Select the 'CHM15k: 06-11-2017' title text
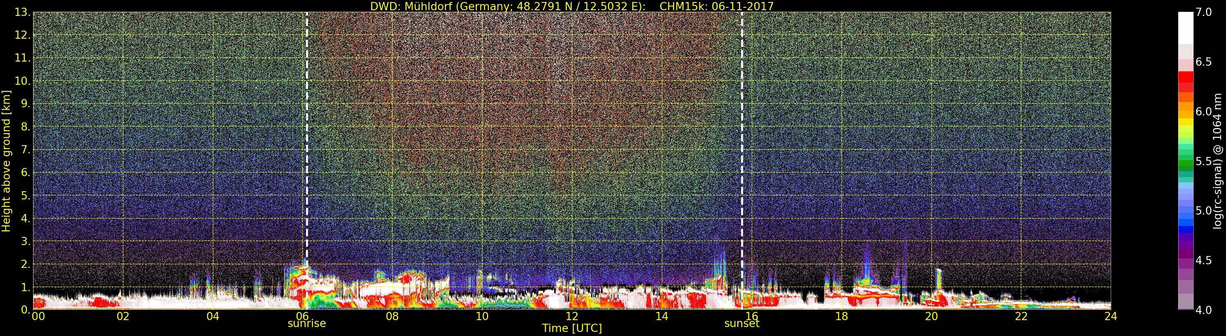Screen dimensions: 1226x336 coord(716,6)
